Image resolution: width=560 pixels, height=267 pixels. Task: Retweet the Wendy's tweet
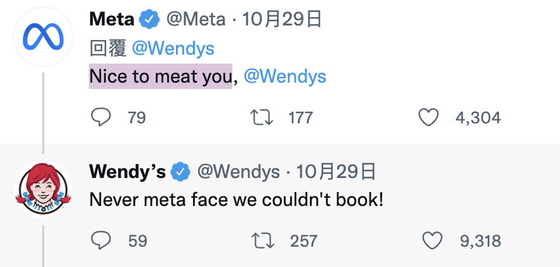(x=263, y=240)
